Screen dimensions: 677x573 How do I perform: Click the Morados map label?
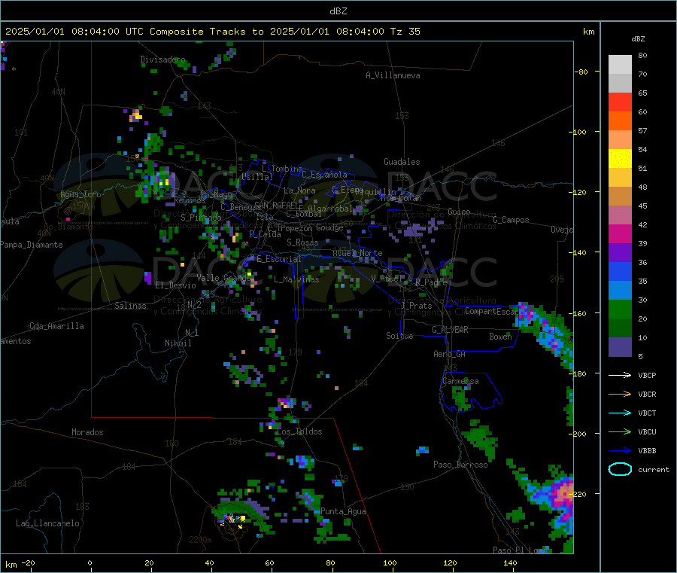87,432
